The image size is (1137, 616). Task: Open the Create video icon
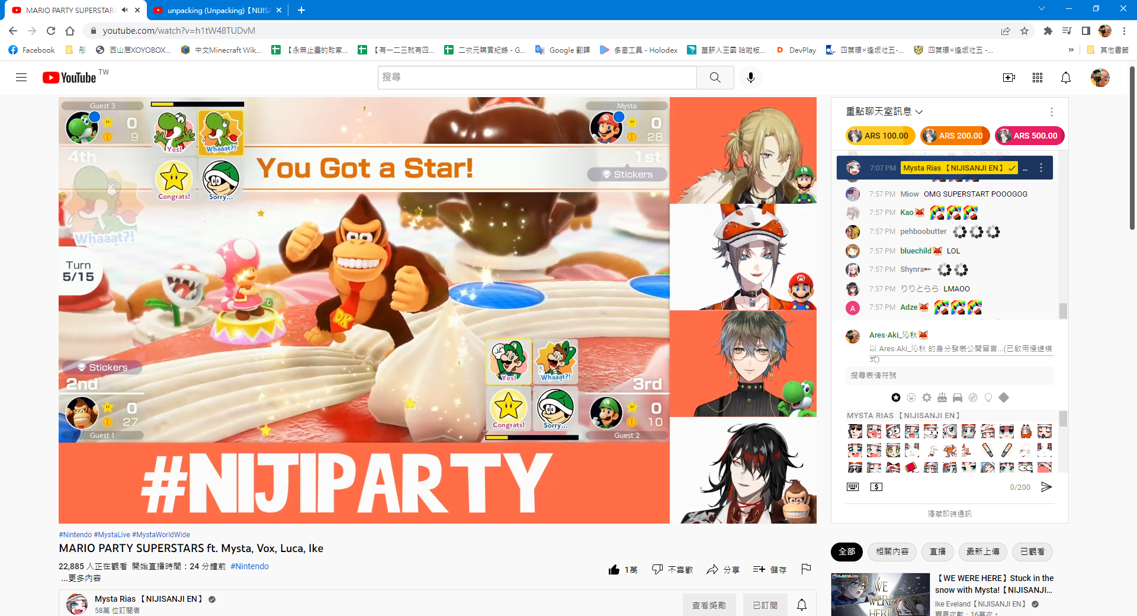[x=1009, y=78]
